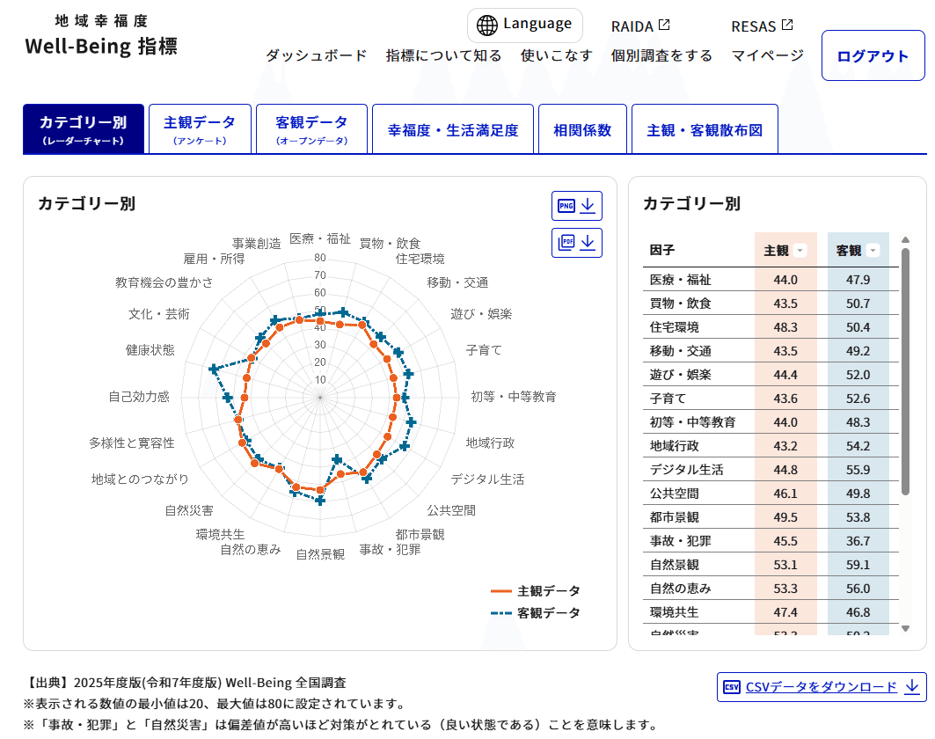The width and height of the screenshot is (935, 739).
Task: Click the CSVデータをダウンロード link
Action: (x=822, y=686)
